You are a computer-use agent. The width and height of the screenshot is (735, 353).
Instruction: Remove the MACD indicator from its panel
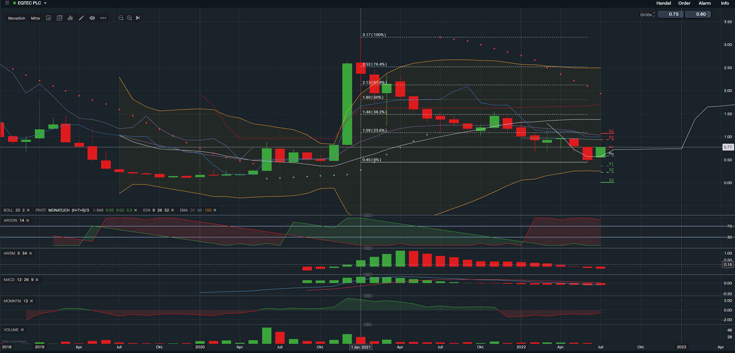point(36,280)
